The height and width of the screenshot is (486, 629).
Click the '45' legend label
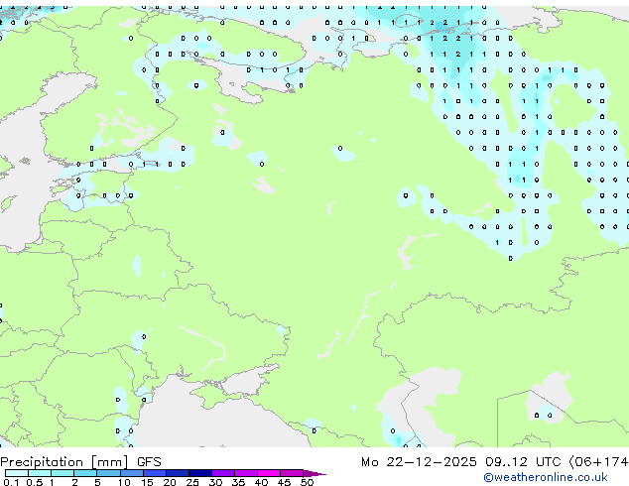284,482
